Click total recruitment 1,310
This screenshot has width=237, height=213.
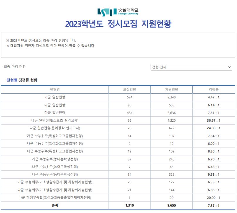130,205
